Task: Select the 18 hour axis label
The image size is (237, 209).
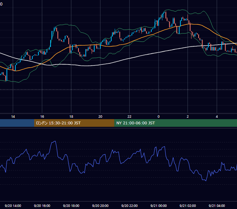Action: [x=71, y=117]
